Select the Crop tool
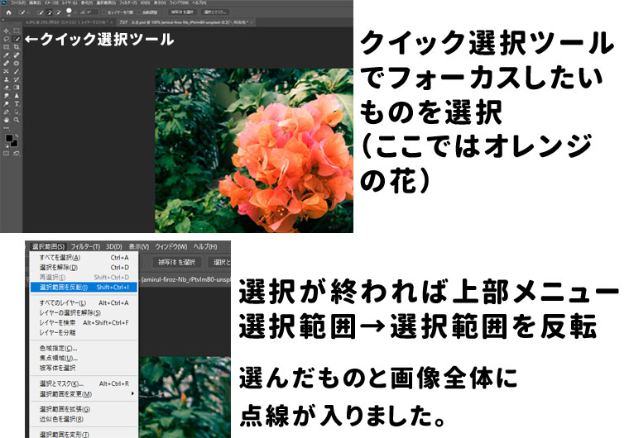 17,47
